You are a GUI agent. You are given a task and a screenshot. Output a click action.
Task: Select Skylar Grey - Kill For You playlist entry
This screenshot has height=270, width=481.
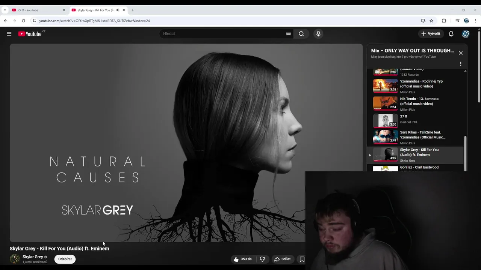pyautogui.click(x=416, y=155)
